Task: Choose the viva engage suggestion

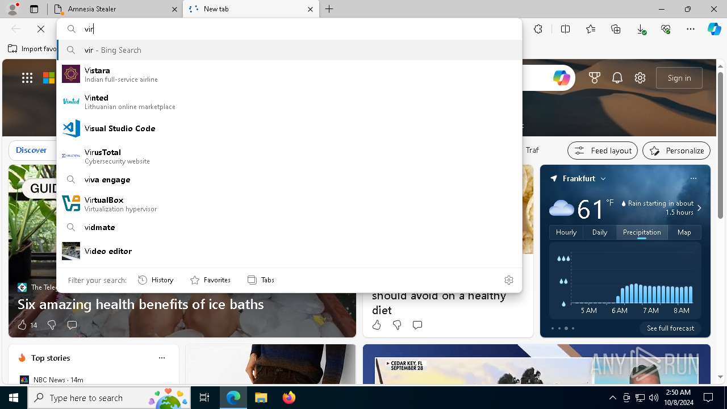Action: pos(290,180)
